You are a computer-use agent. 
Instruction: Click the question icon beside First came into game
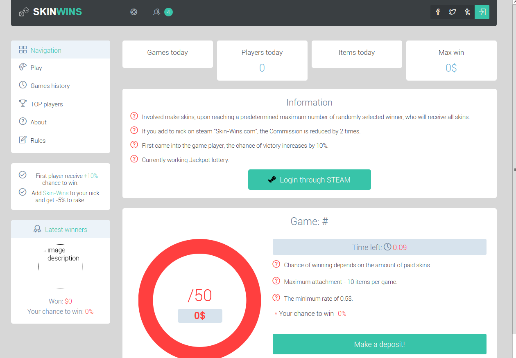[x=134, y=144]
